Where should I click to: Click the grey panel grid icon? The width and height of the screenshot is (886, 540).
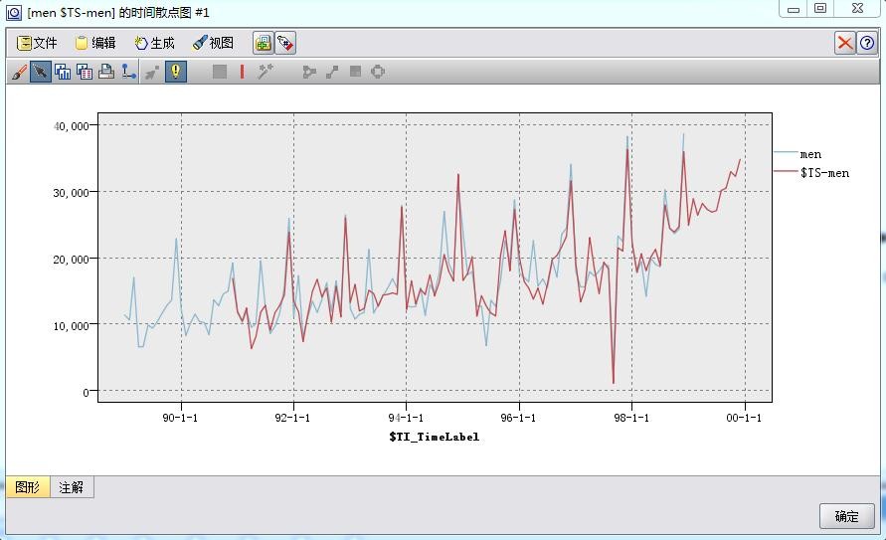pyautogui.click(x=355, y=72)
